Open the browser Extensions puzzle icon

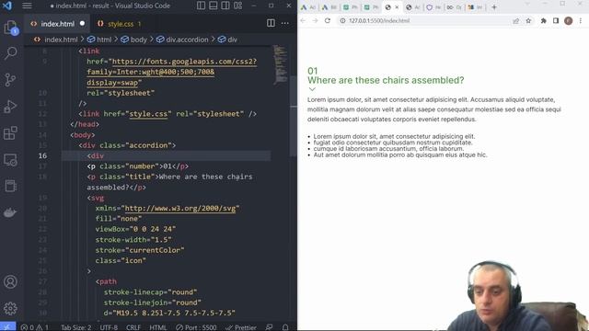[x=544, y=20]
